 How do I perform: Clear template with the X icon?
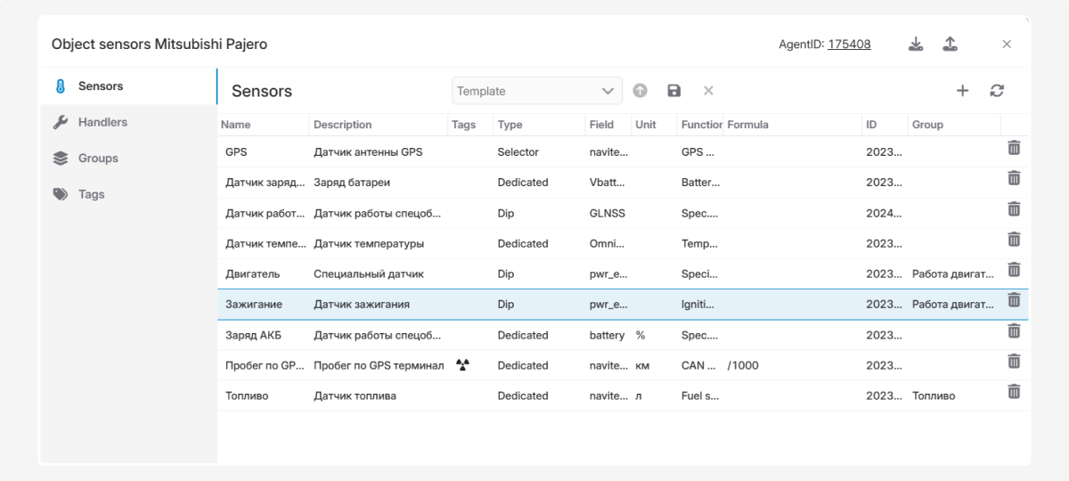point(708,91)
